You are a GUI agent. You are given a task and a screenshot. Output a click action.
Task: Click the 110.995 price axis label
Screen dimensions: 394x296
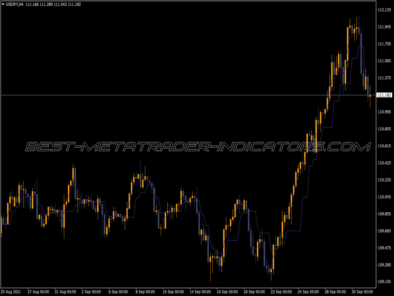point(384,112)
